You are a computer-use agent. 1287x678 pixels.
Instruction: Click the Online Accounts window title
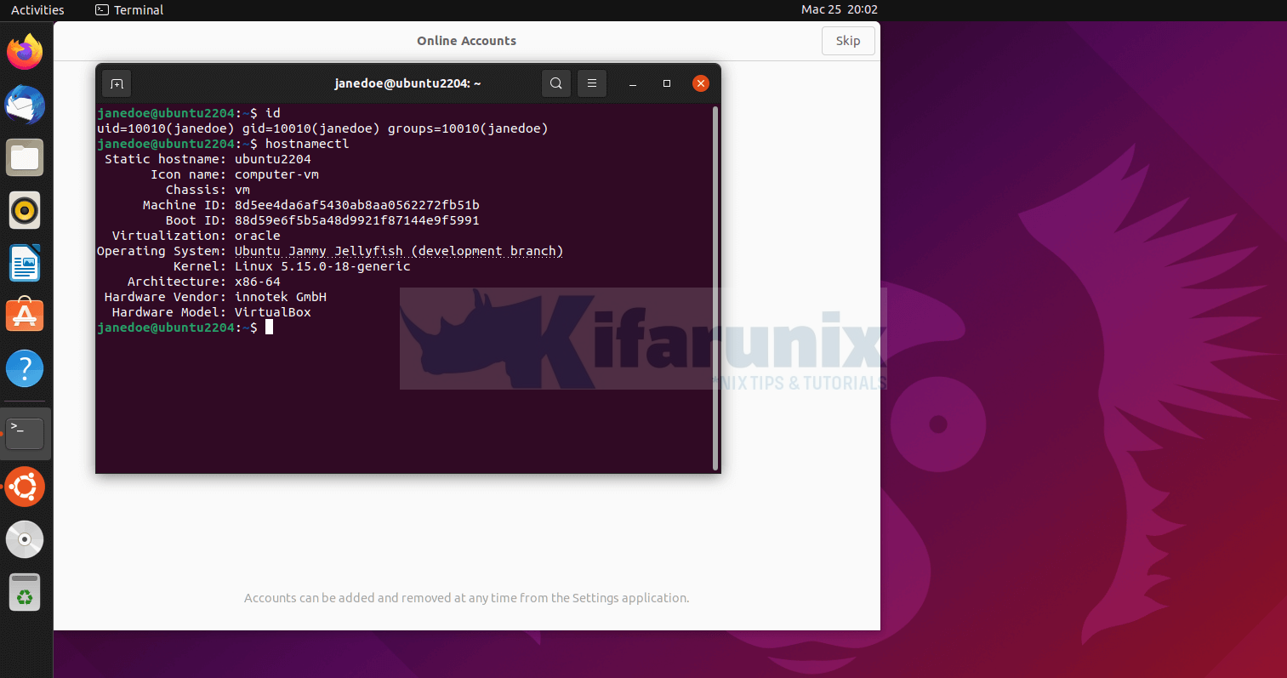tap(466, 41)
